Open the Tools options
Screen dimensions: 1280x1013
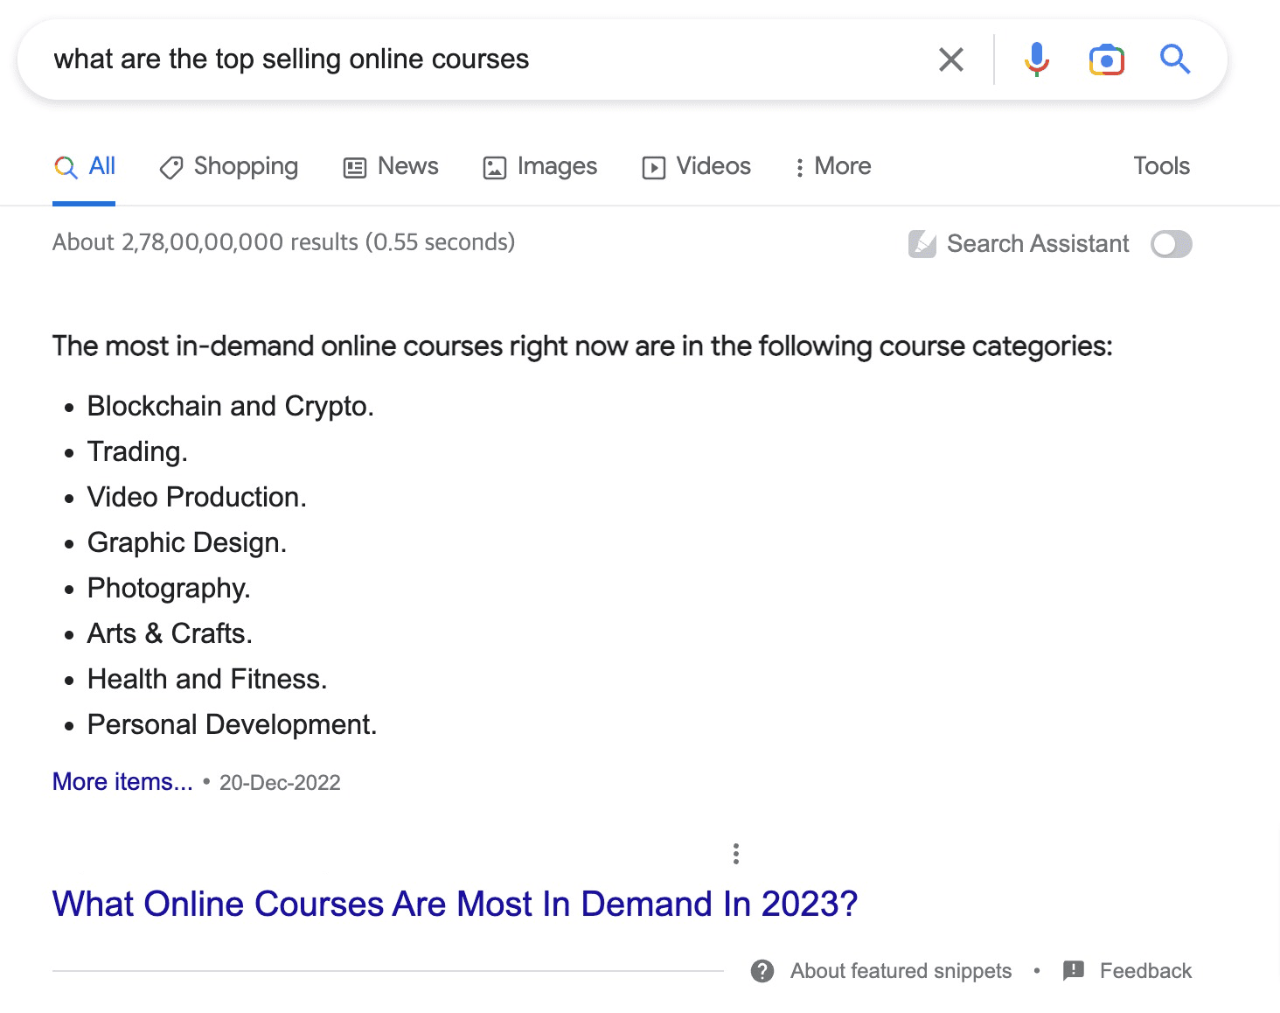pyautogui.click(x=1161, y=166)
